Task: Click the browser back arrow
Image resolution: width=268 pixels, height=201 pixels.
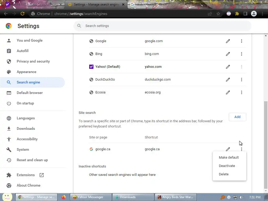Action: [x=6, y=14]
